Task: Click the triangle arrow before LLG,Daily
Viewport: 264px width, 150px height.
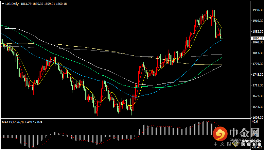Action: pos(3,4)
